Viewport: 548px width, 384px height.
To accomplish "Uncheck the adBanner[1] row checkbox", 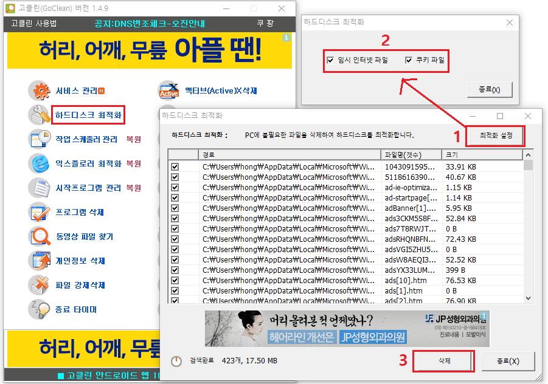I will (x=175, y=208).
